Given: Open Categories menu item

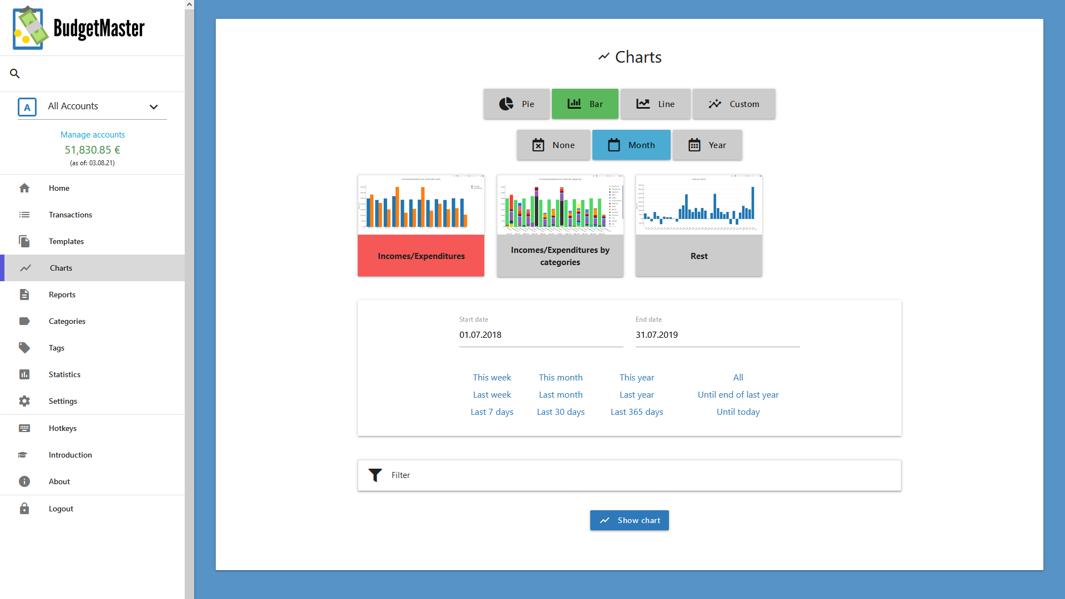Looking at the screenshot, I should point(93,321).
